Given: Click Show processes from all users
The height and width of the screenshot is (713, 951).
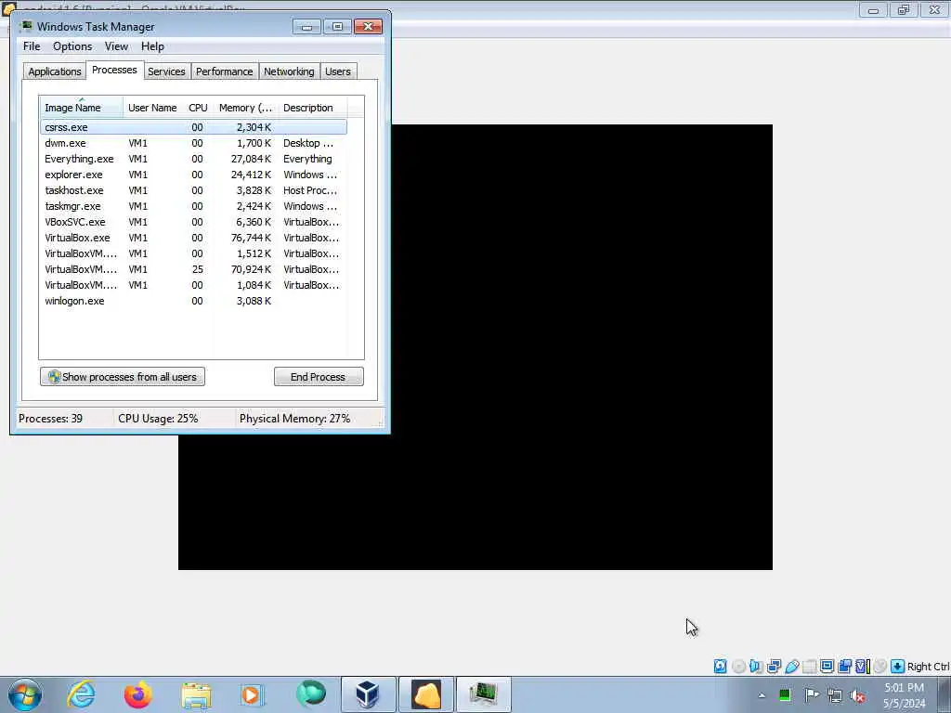Looking at the screenshot, I should tap(123, 377).
